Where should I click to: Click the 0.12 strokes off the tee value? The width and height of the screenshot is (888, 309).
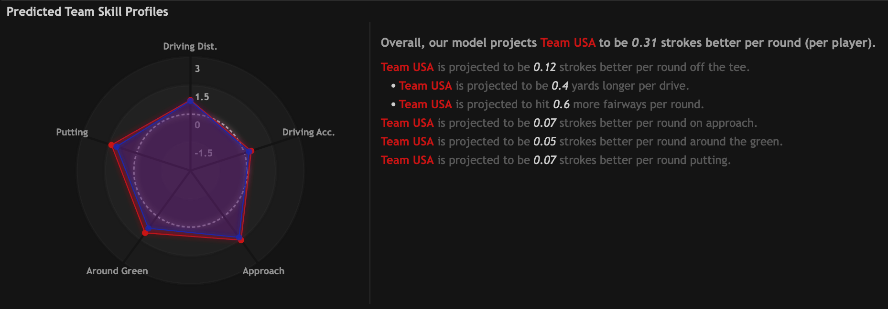(x=544, y=67)
